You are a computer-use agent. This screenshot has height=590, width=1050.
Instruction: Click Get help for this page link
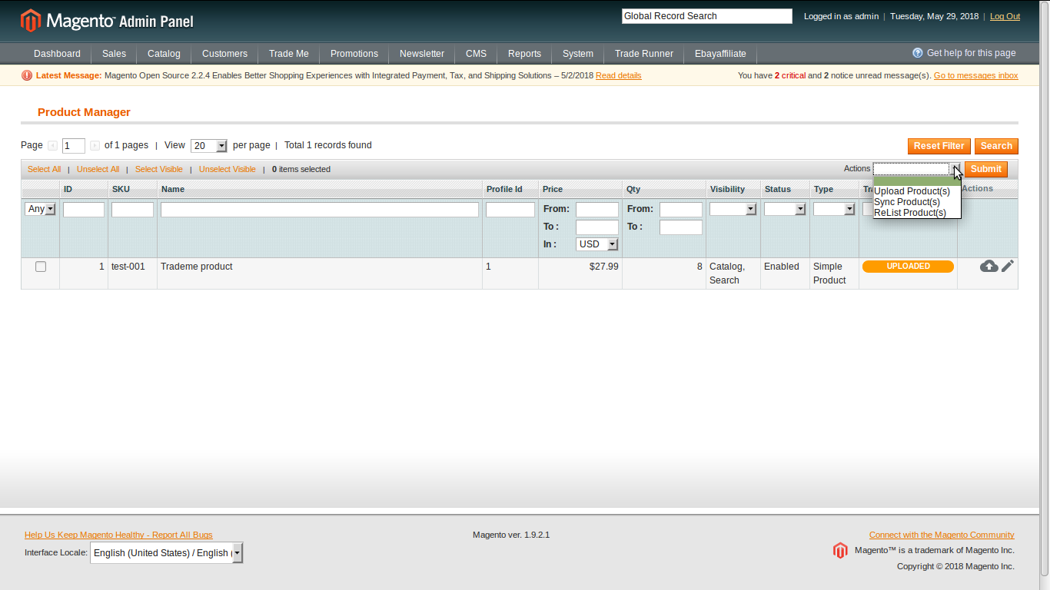click(972, 53)
